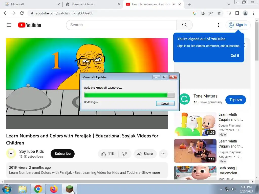259x194 pixels.
Task: Click the Minecraft Updater progress bar
Action: pyautogui.click(x=129, y=95)
